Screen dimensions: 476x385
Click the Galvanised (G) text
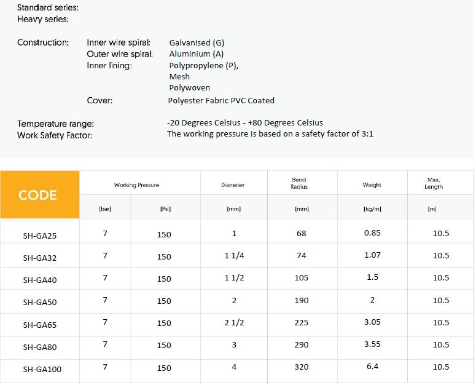(x=197, y=43)
